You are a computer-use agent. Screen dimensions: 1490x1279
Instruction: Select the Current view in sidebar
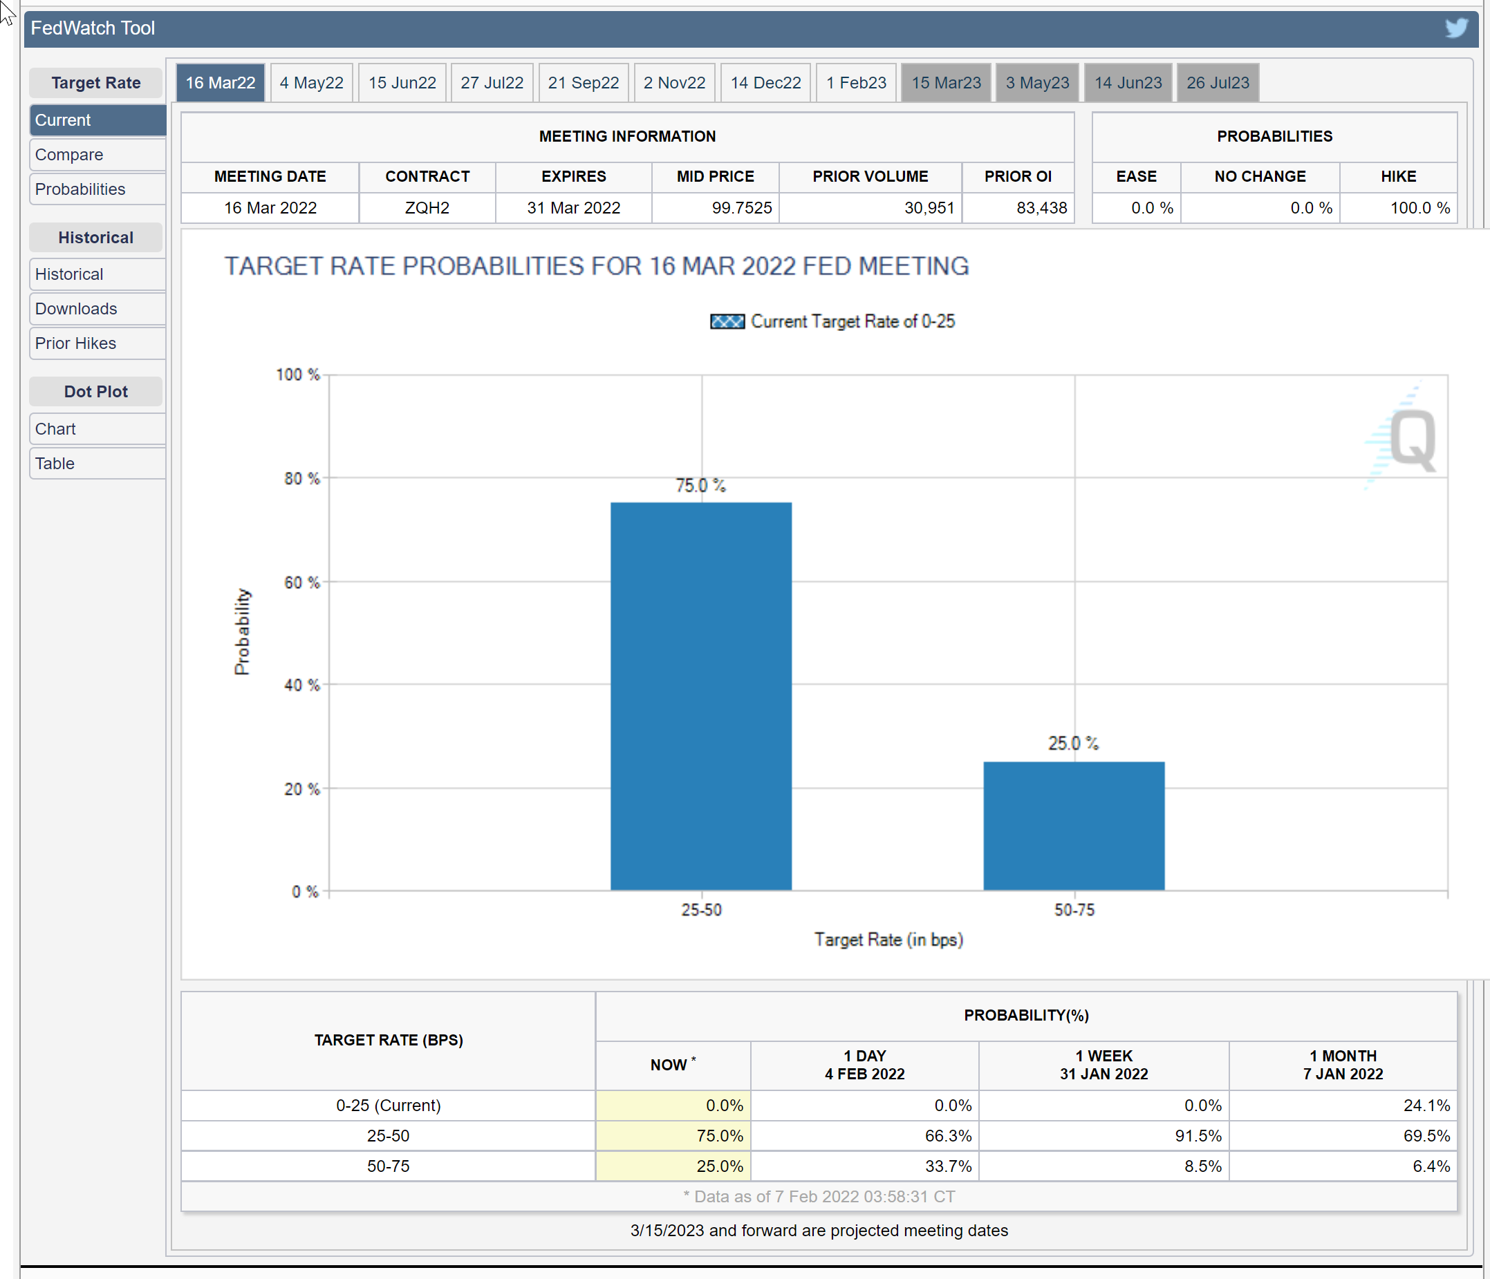97,120
